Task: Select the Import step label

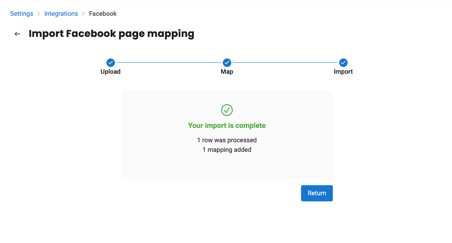Action: (343, 71)
